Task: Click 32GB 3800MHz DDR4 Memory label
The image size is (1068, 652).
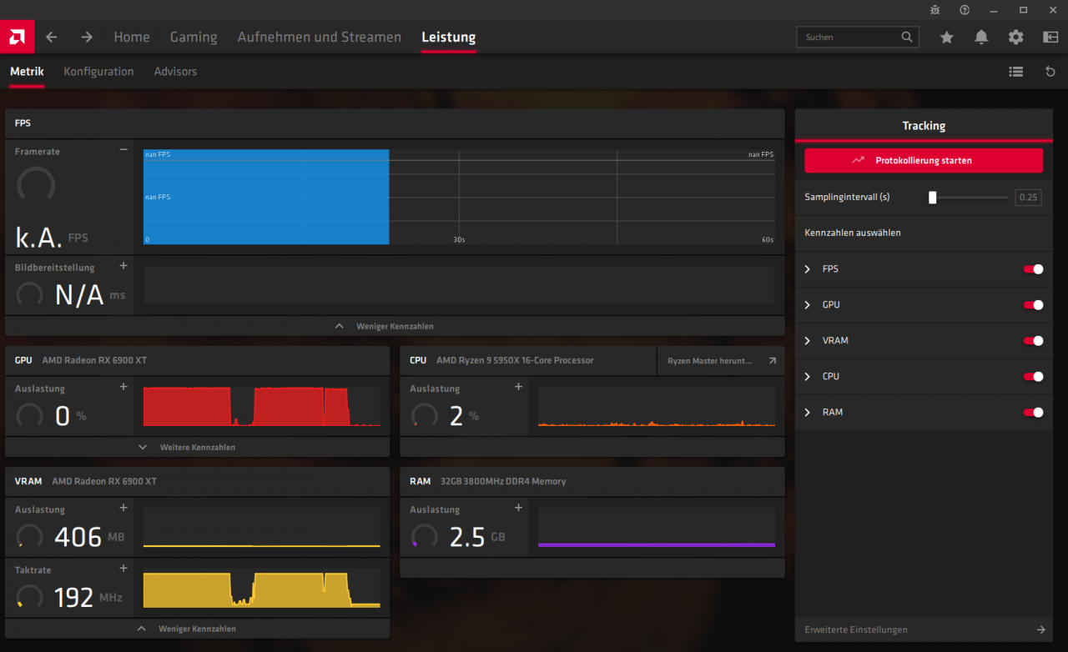Action: [x=503, y=482]
